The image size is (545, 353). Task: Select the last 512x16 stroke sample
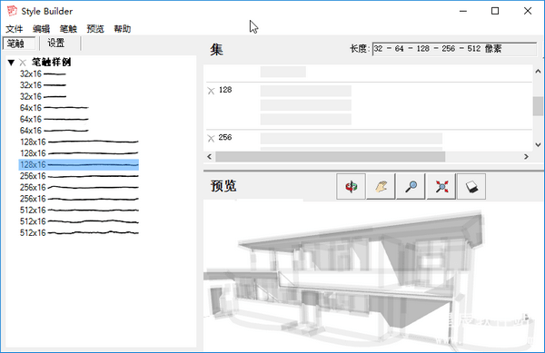pyautogui.click(x=79, y=233)
